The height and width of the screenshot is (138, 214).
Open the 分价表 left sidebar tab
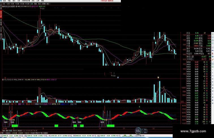pos(1,29)
